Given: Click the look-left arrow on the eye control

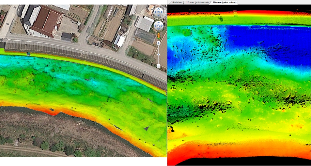Looking at the screenshot, I should click(x=155, y=12).
